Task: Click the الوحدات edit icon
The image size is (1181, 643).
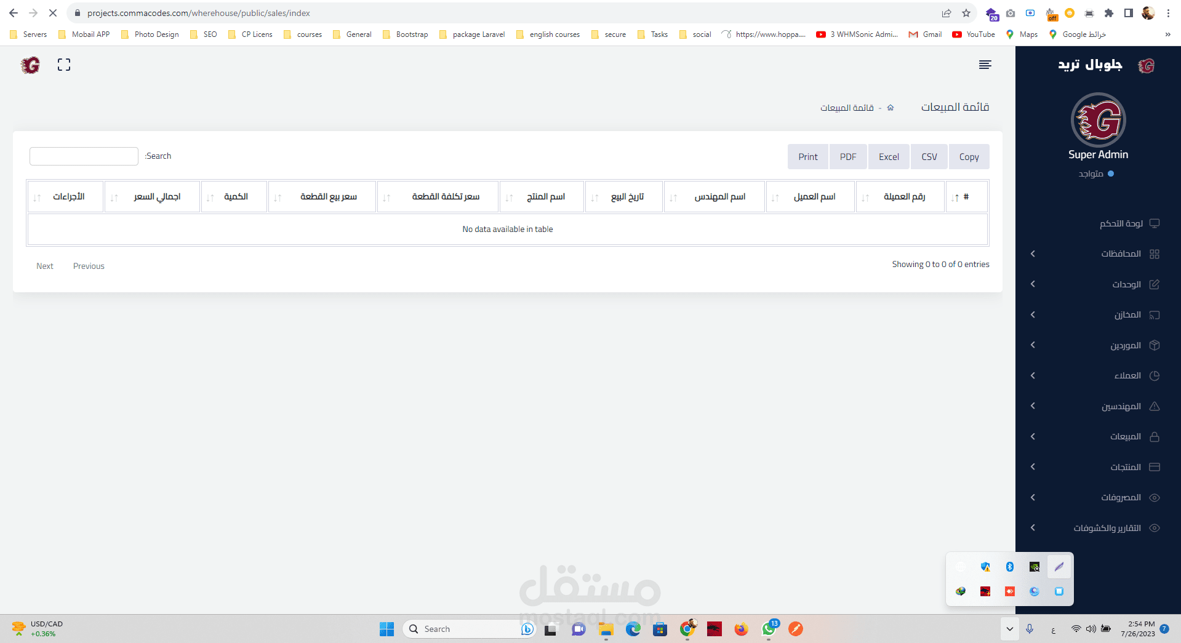Action: point(1155,284)
